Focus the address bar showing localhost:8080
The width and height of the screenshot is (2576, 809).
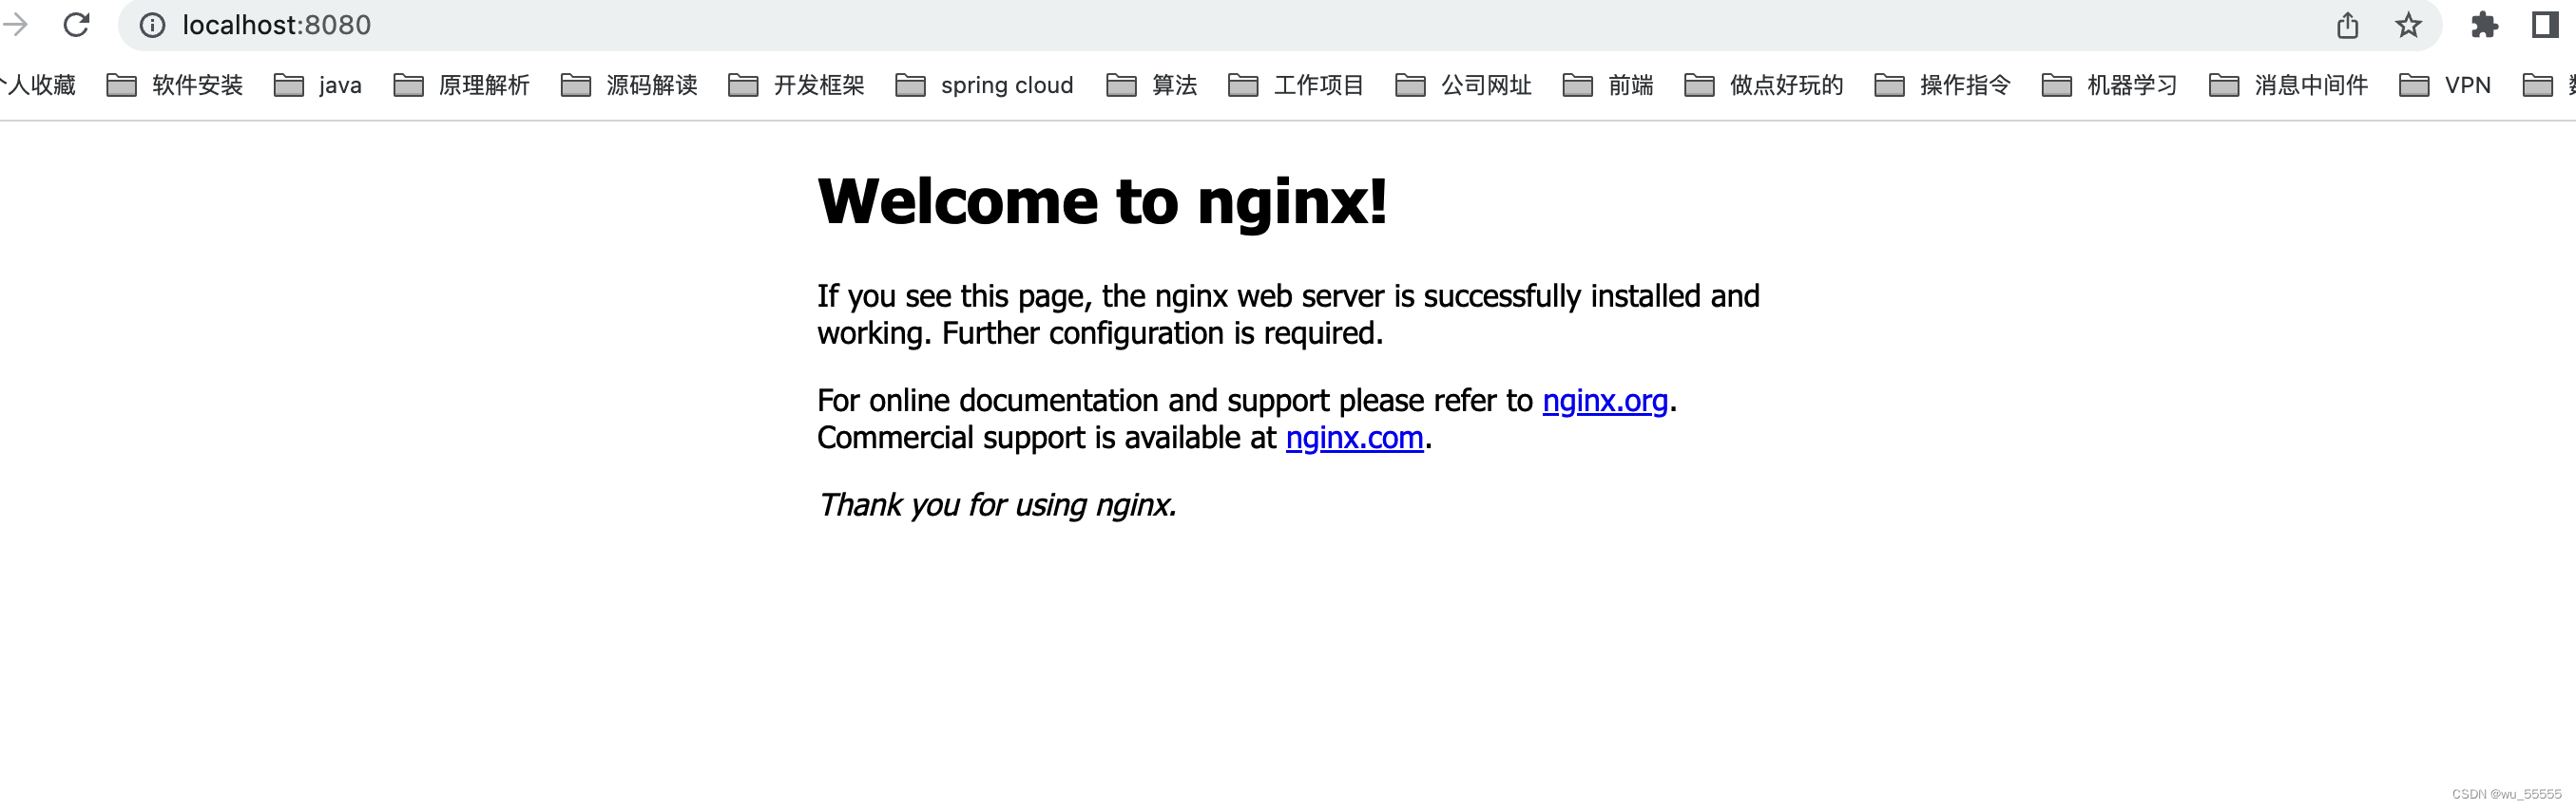[x=1280, y=25]
